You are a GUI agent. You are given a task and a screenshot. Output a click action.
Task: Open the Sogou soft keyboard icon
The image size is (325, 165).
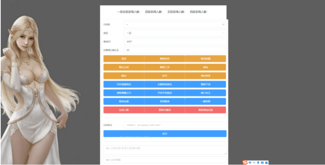262,162
